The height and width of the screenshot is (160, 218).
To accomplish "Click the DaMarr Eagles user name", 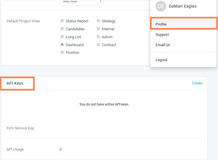I will pyautogui.click(x=183, y=6).
